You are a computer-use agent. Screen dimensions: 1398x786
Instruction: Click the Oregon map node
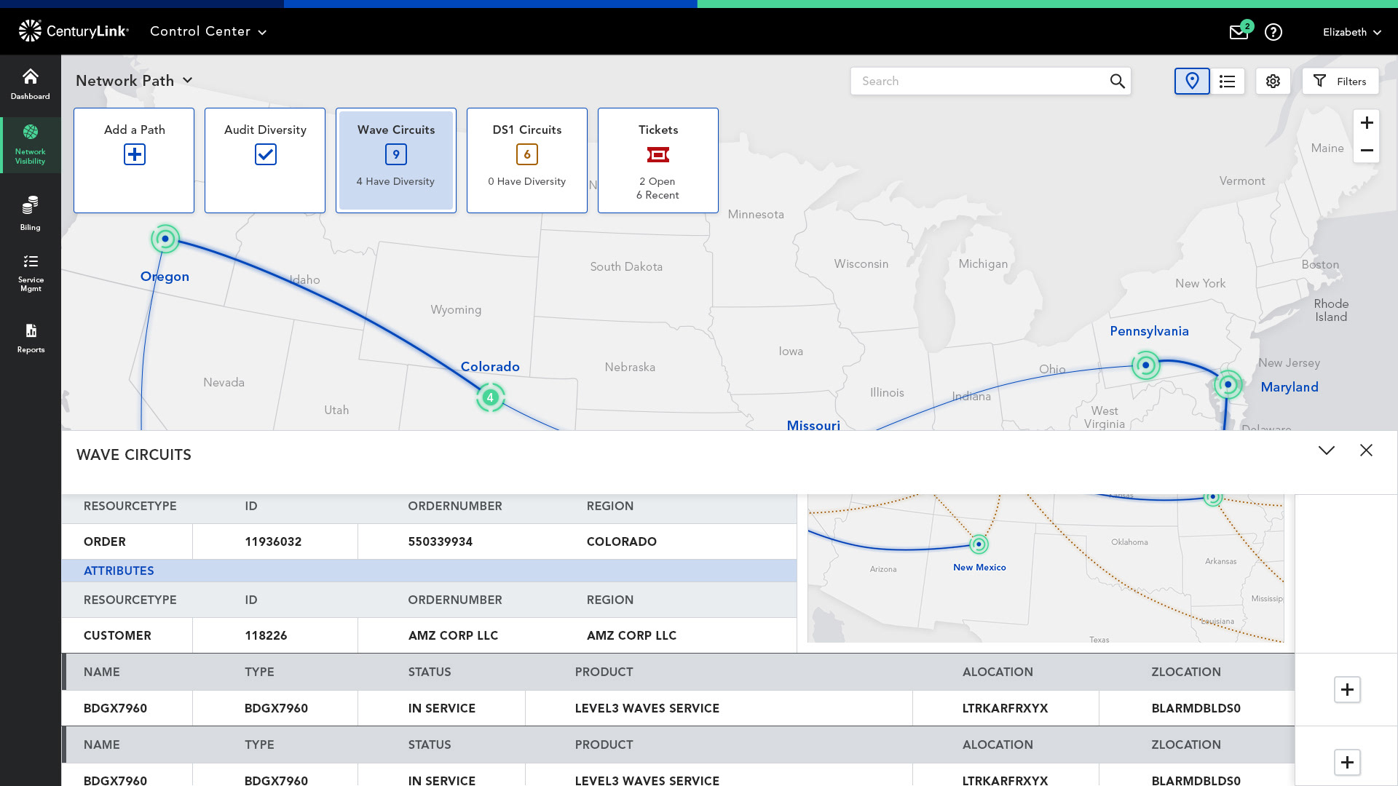165,239
